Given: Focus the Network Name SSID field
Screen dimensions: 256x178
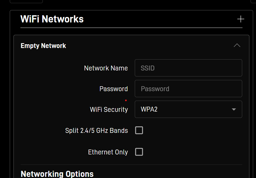Looking at the screenshot, I should click(188, 68).
